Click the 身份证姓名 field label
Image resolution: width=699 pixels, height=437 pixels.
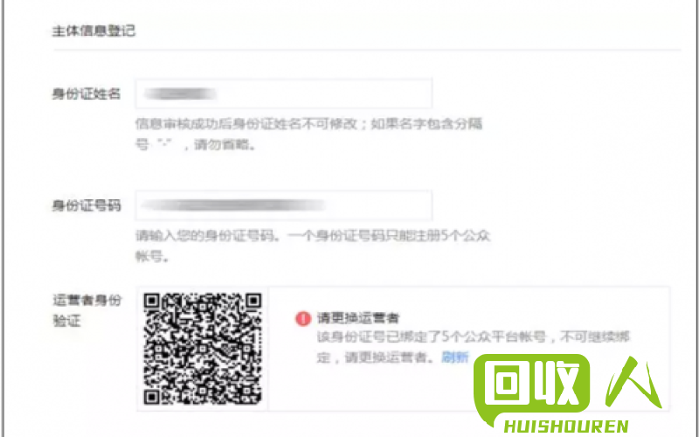click(x=87, y=94)
